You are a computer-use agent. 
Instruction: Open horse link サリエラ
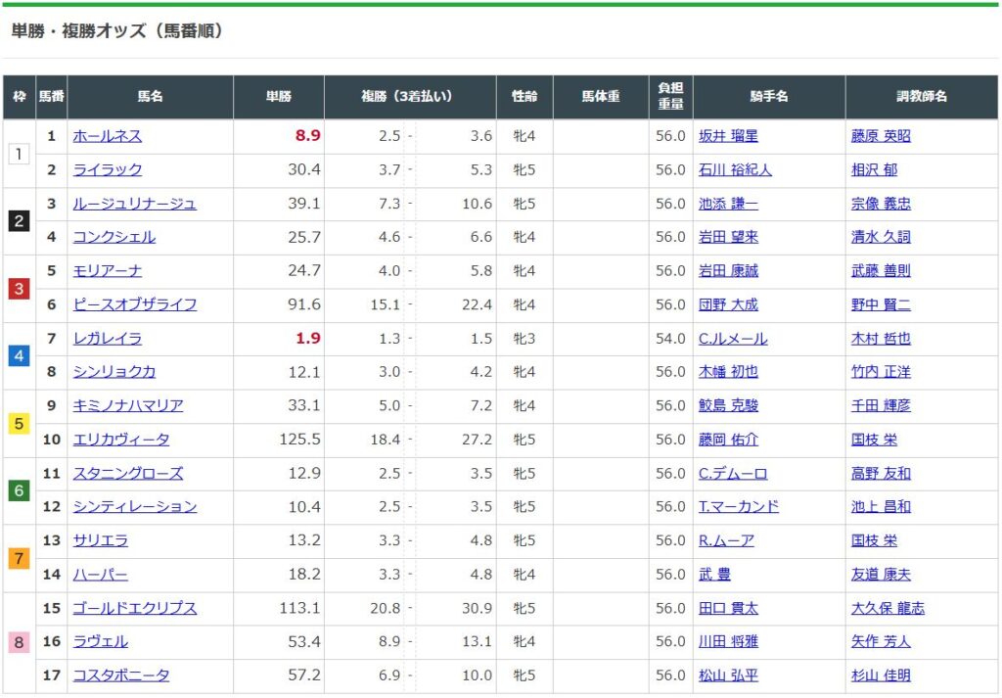pyautogui.click(x=101, y=540)
